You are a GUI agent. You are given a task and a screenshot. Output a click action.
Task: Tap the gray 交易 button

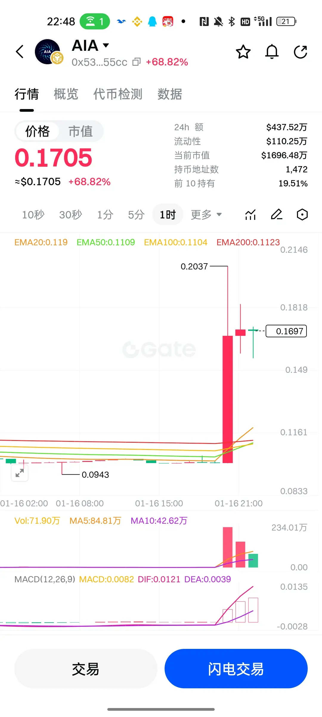coord(86,669)
